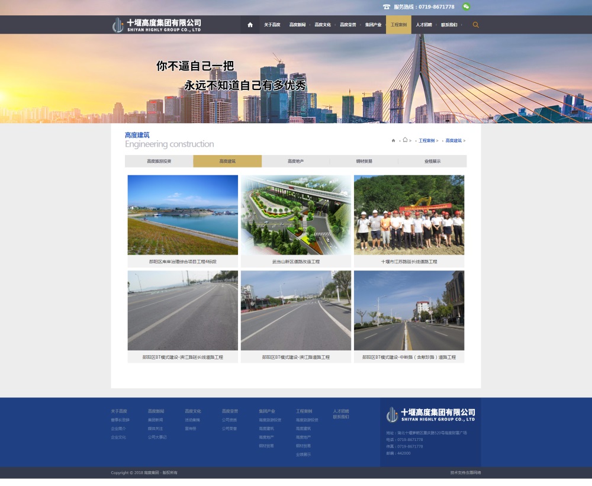Select the highlighted 高度建筑 category tab
592x486 pixels.
(227, 161)
